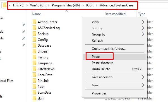Navigate to Program Files (x86) breadcrumb
Image resolution: width=168 pixels, height=102 pixels.
click(66, 5)
